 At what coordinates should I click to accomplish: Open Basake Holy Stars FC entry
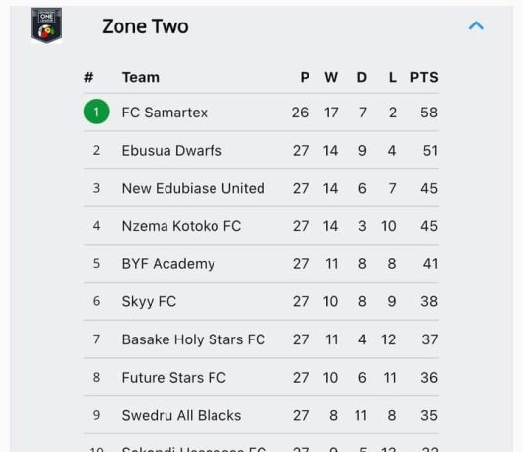point(194,339)
